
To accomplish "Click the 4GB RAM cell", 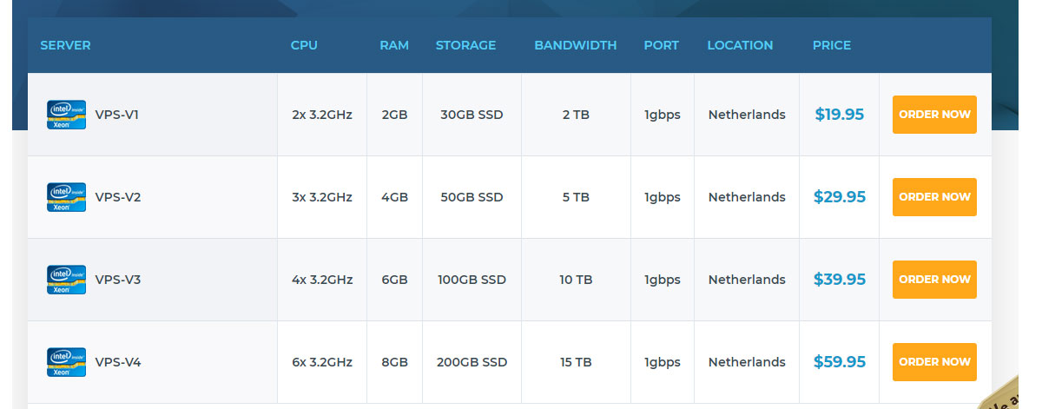I will pos(394,197).
